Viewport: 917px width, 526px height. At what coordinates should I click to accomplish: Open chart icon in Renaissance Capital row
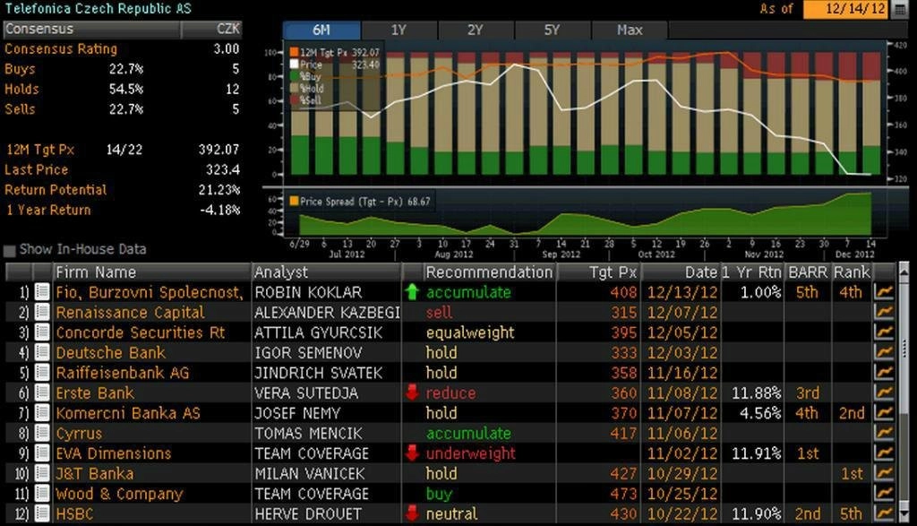pos(884,312)
